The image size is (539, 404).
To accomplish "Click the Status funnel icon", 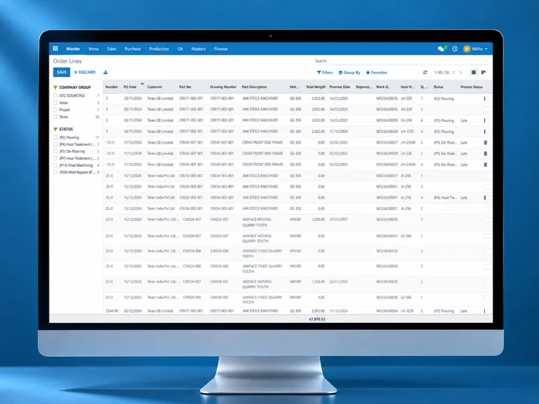I will pos(56,129).
